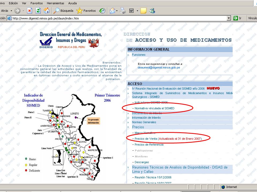The width and height of the screenshot is (257, 192).
Task: Click the arrow bullet beside Normas Generales
Action: (x=128, y=122)
